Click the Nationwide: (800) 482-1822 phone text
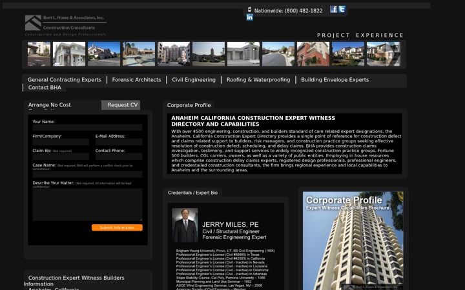The height and width of the screenshot is (290, 465). [x=288, y=11]
